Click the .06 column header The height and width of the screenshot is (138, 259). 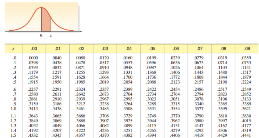tap(176, 49)
